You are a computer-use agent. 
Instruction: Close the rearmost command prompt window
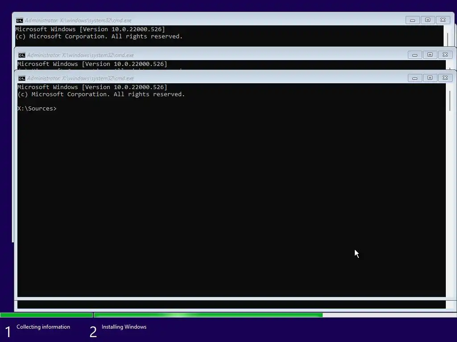pos(443,20)
